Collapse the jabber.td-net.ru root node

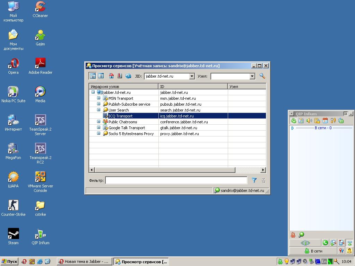point(93,92)
